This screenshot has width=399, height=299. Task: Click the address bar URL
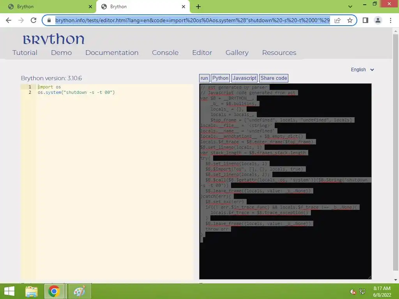click(x=192, y=20)
